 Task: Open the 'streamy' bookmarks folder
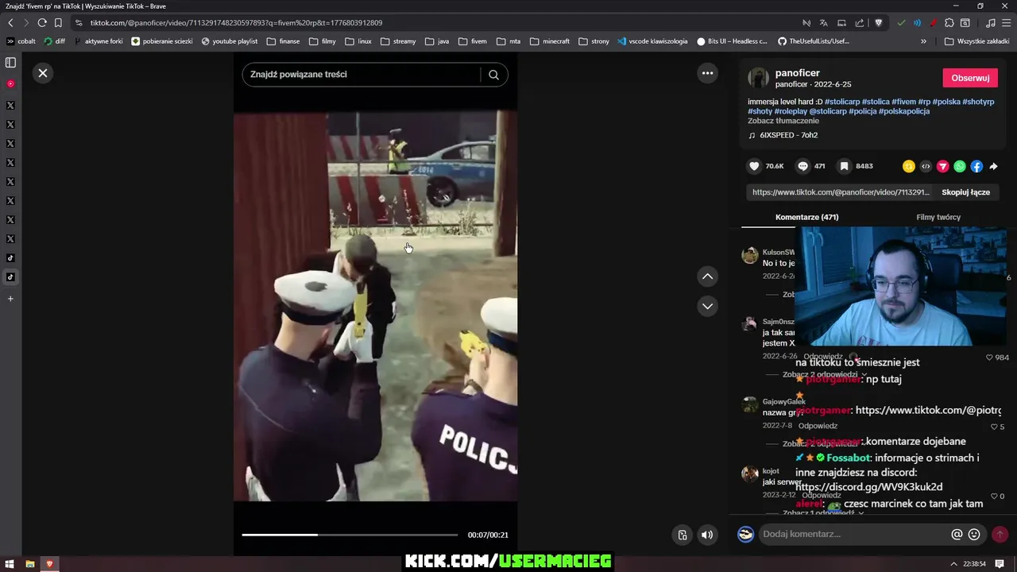(x=397, y=41)
